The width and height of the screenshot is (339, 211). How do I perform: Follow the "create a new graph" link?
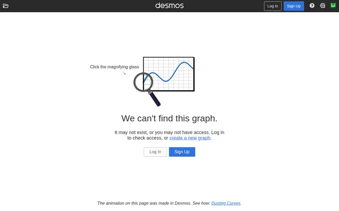(x=190, y=138)
